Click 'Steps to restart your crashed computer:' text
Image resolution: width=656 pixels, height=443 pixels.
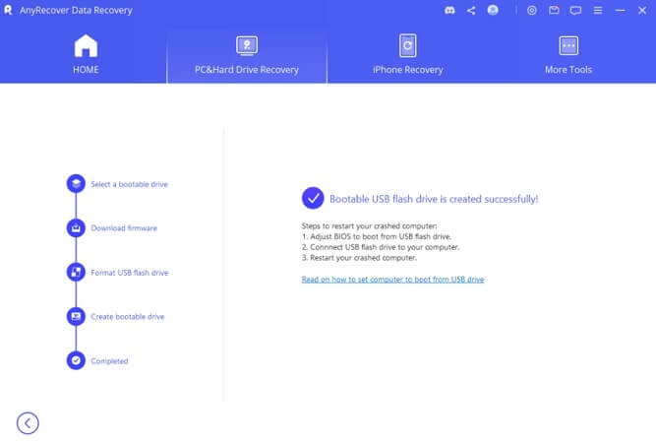[x=369, y=226]
